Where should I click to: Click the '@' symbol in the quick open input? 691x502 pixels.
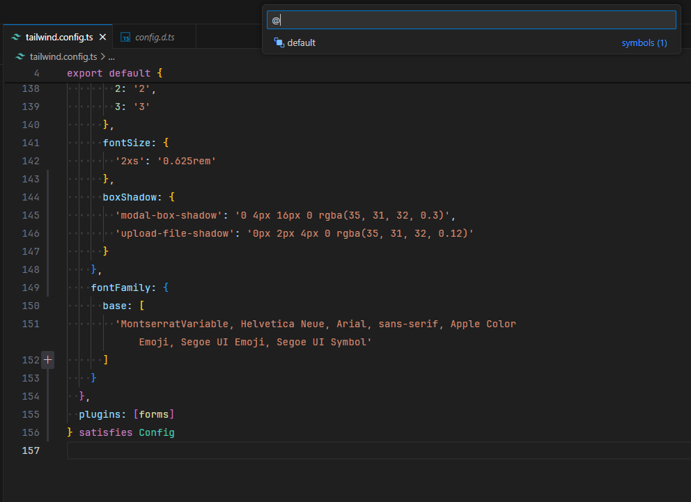coord(277,19)
